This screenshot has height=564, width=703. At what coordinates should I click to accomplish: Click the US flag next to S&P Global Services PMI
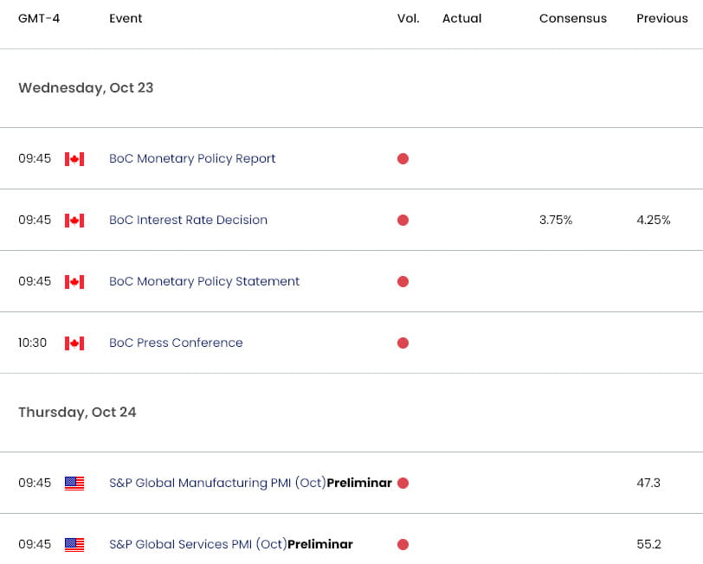point(75,544)
